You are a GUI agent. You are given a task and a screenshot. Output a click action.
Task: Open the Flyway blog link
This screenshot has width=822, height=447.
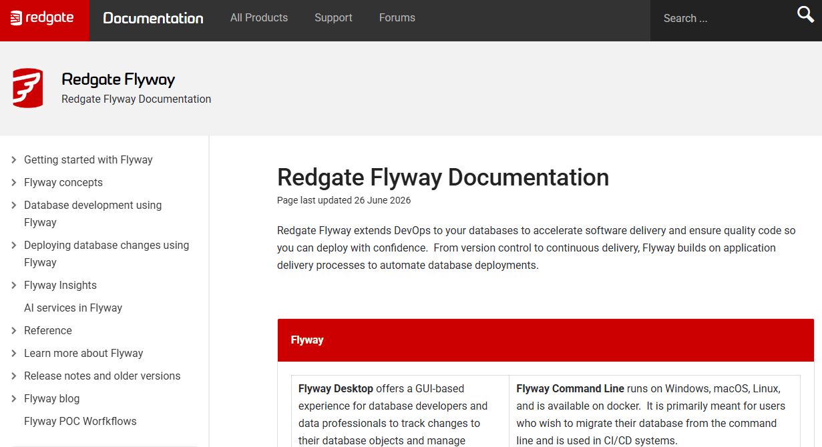pyautogui.click(x=51, y=399)
